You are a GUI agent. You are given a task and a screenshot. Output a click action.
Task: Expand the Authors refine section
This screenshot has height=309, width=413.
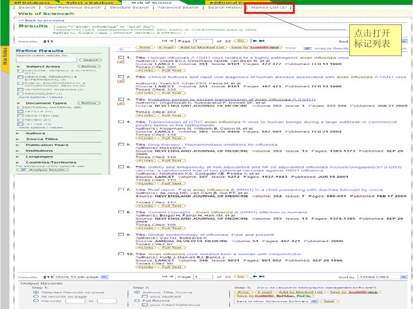(x=18, y=134)
